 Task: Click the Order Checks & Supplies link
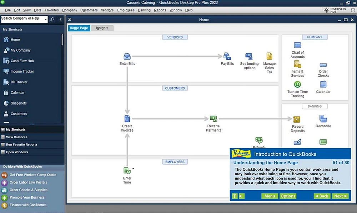[x=29, y=190]
